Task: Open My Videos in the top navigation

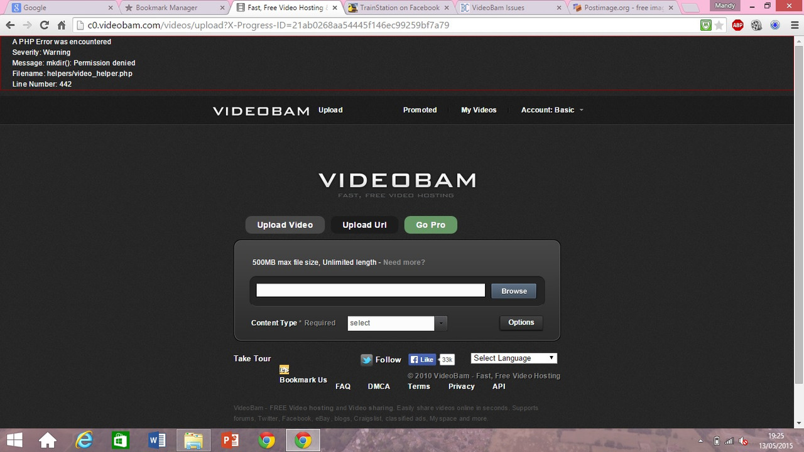Action: pyautogui.click(x=479, y=110)
